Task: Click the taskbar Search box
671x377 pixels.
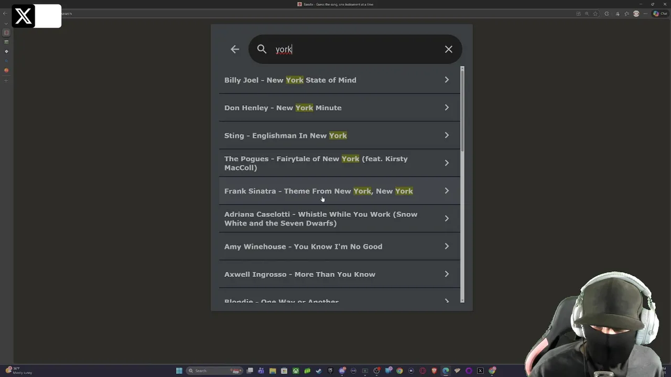Action: tap(214, 371)
